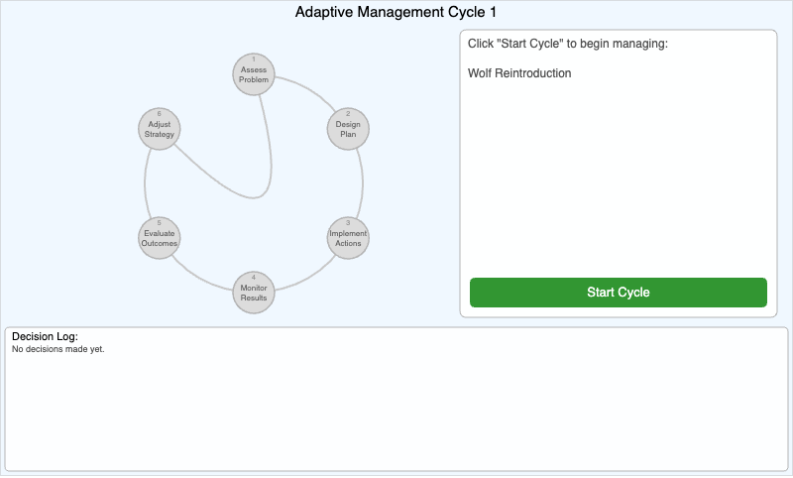Click the empty area of the Decision Log panel
Viewport: 793px width, 478px height.
point(396,417)
